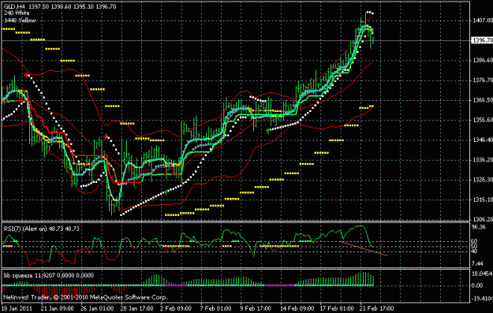Click the 1326.30 price axis label
Image resolution: width=493 pixels, height=313 pixels.
click(x=483, y=180)
